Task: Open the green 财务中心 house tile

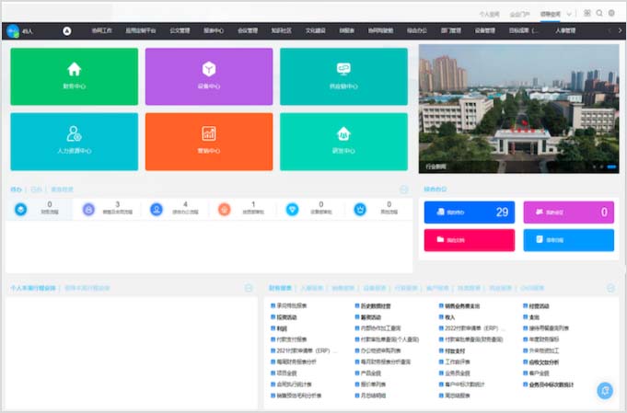Action: pyautogui.click(x=74, y=76)
